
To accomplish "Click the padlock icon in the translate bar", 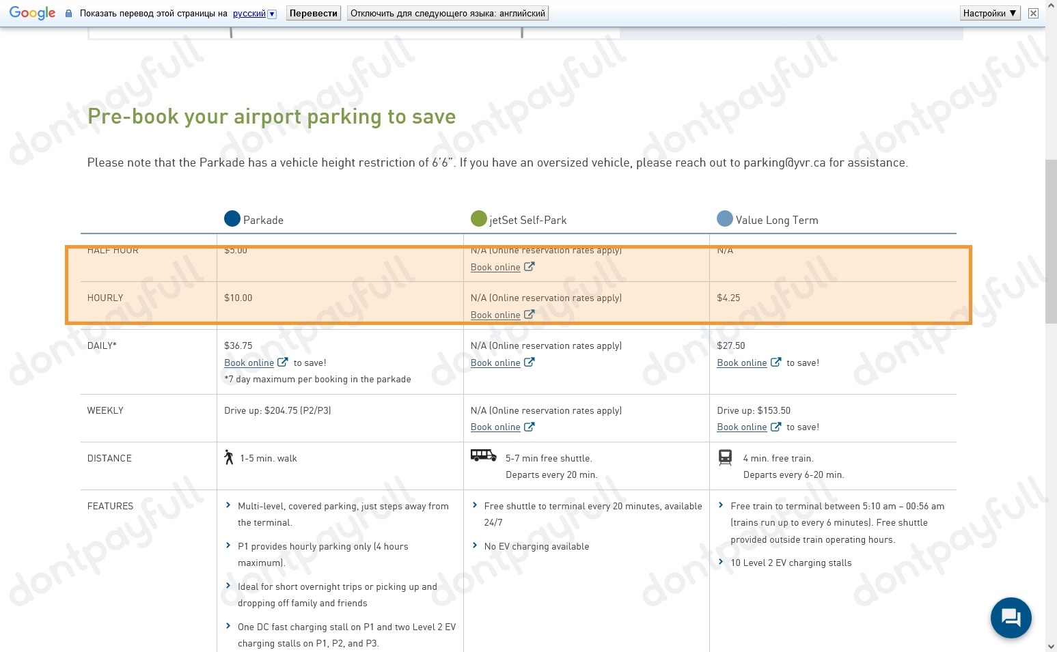I will tap(68, 13).
